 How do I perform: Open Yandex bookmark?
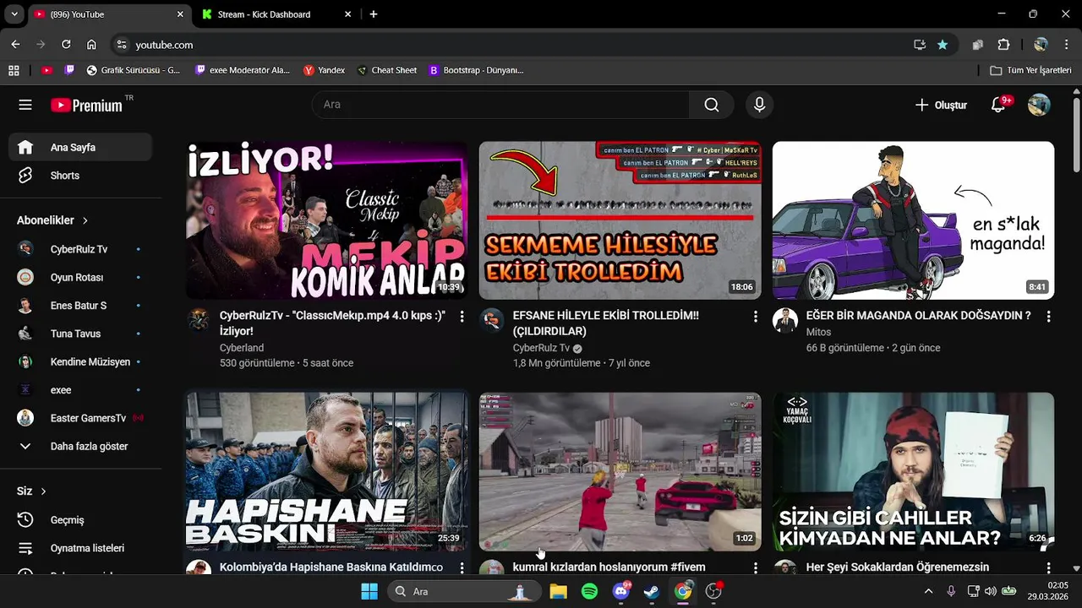[325, 70]
